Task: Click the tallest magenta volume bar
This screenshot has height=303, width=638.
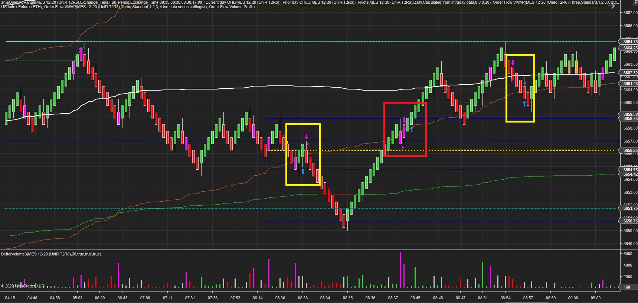Action: (x=400, y=270)
